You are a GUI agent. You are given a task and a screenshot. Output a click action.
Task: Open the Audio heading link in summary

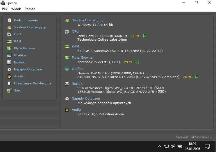tap(76, 110)
